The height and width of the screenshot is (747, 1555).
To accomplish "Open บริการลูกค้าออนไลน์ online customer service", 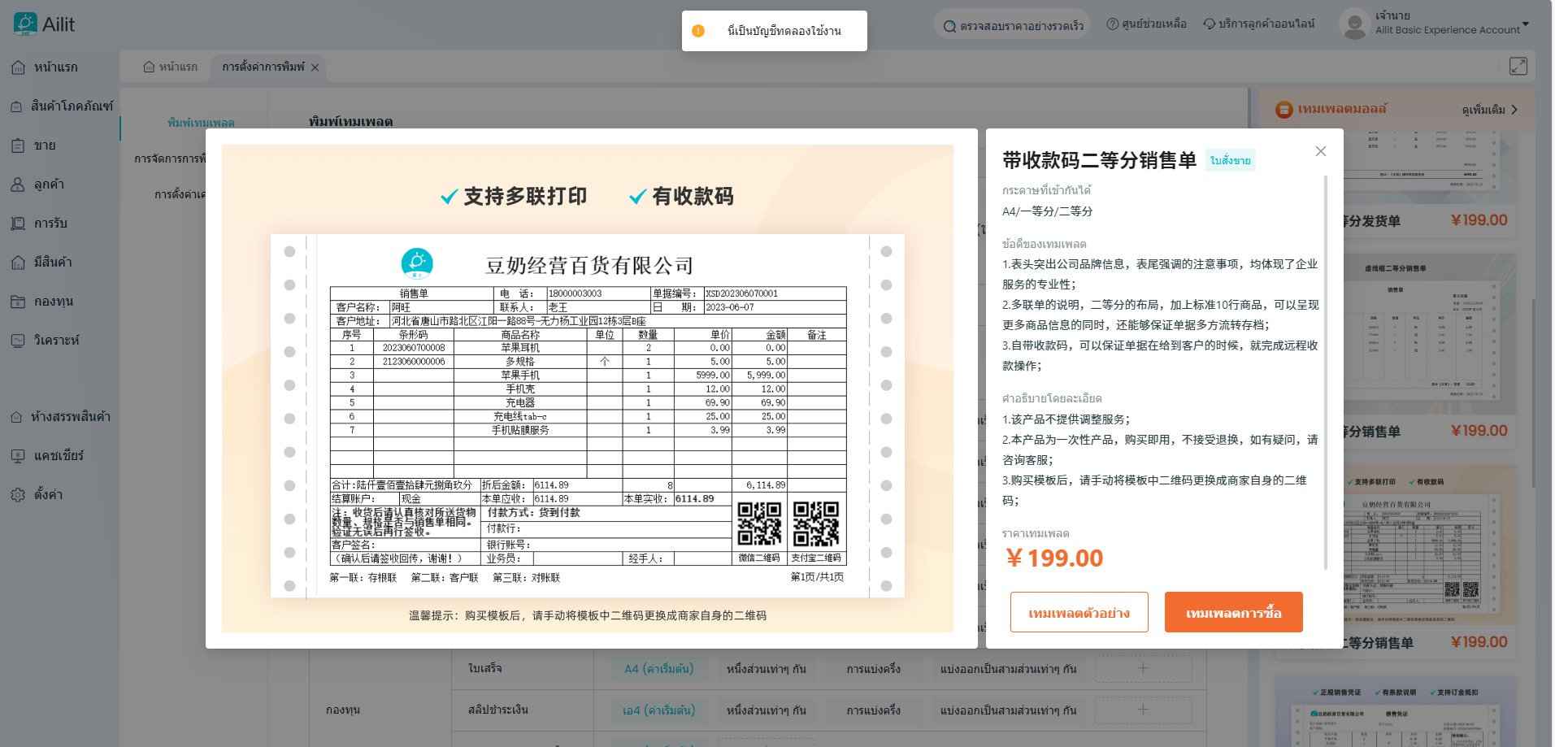I will point(1258,24).
